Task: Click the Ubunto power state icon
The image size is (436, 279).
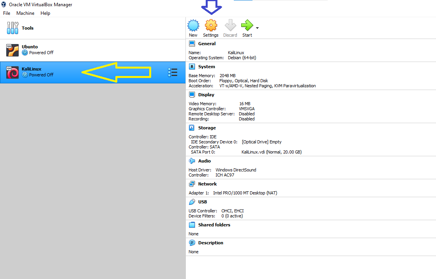Action: [25, 53]
